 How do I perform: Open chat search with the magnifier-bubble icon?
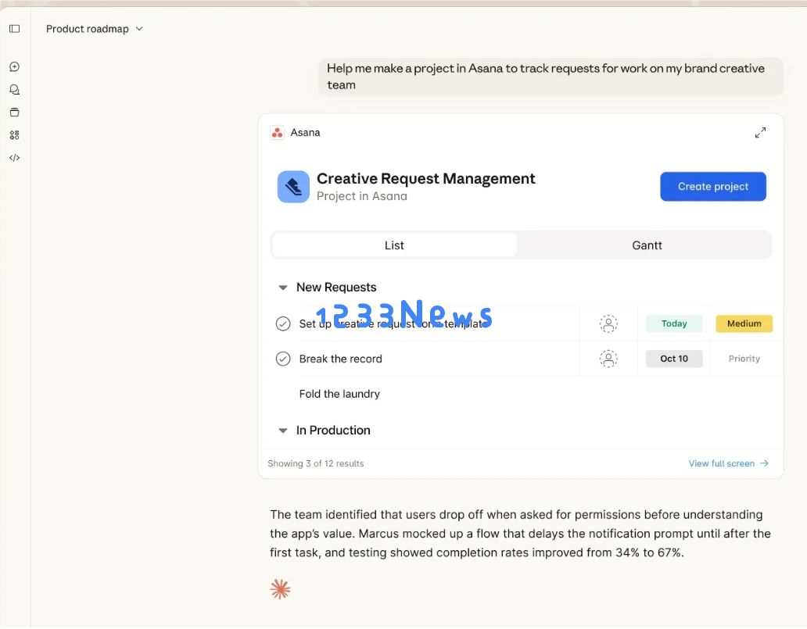[x=14, y=89]
